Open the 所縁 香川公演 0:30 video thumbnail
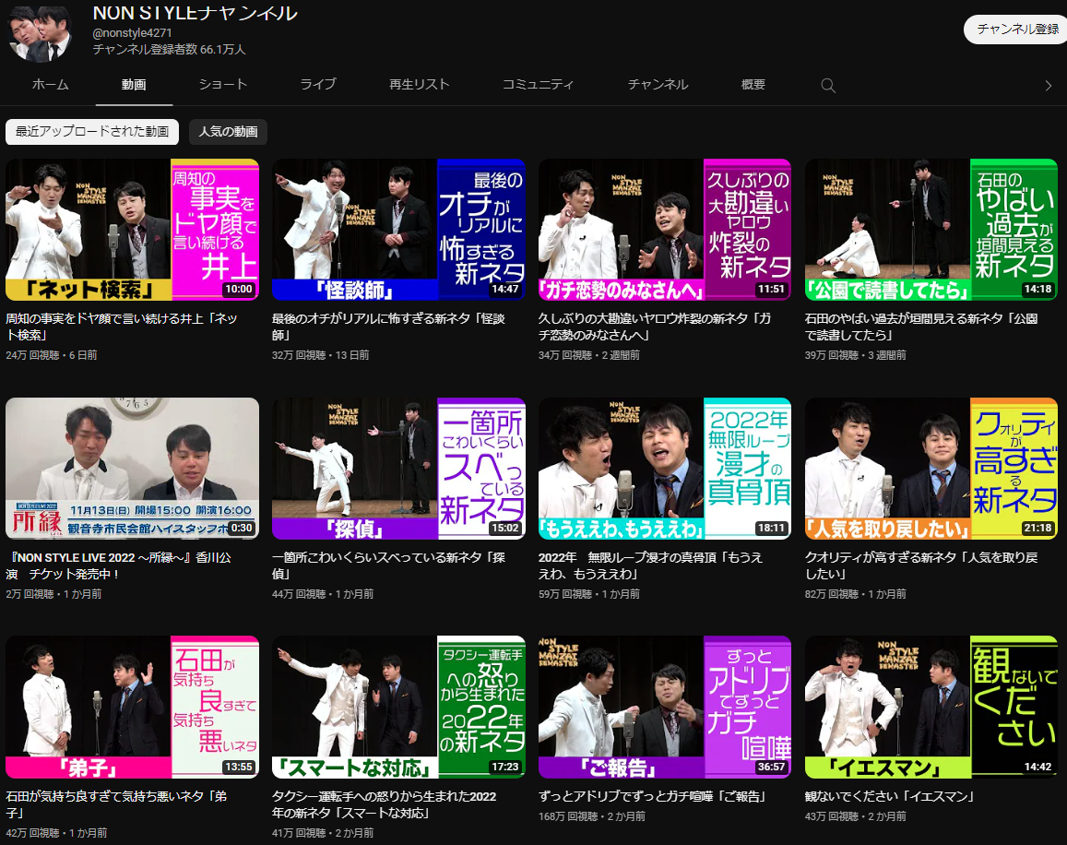 coord(132,469)
